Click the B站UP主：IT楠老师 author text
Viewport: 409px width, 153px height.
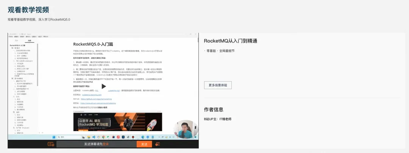[x=217, y=119]
